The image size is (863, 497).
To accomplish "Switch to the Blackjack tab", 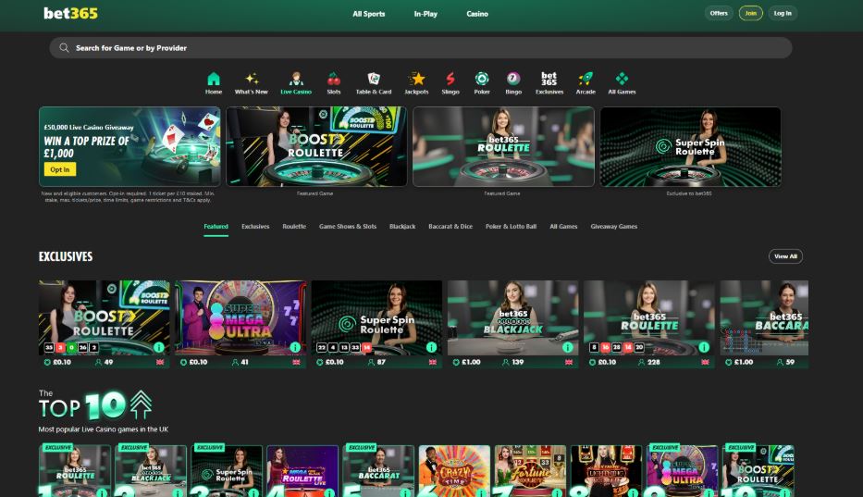I will [x=402, y=227].
